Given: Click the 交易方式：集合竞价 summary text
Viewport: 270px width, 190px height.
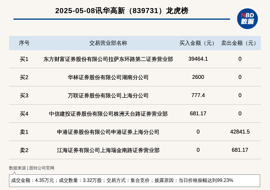Looking at the screenshot, I should pos(128,180).
